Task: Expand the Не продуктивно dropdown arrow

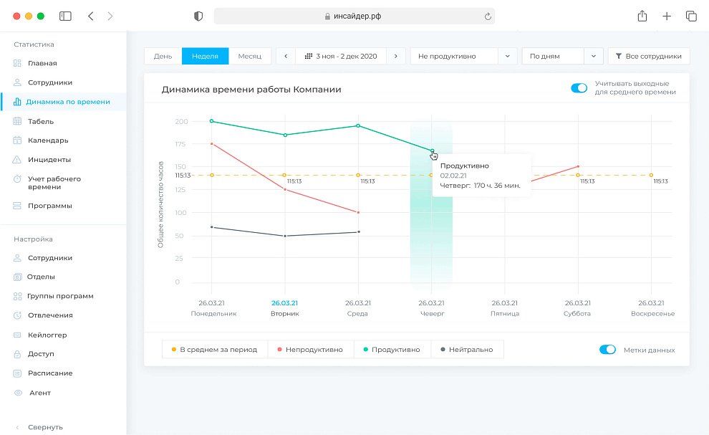Action: click(507, 56)
